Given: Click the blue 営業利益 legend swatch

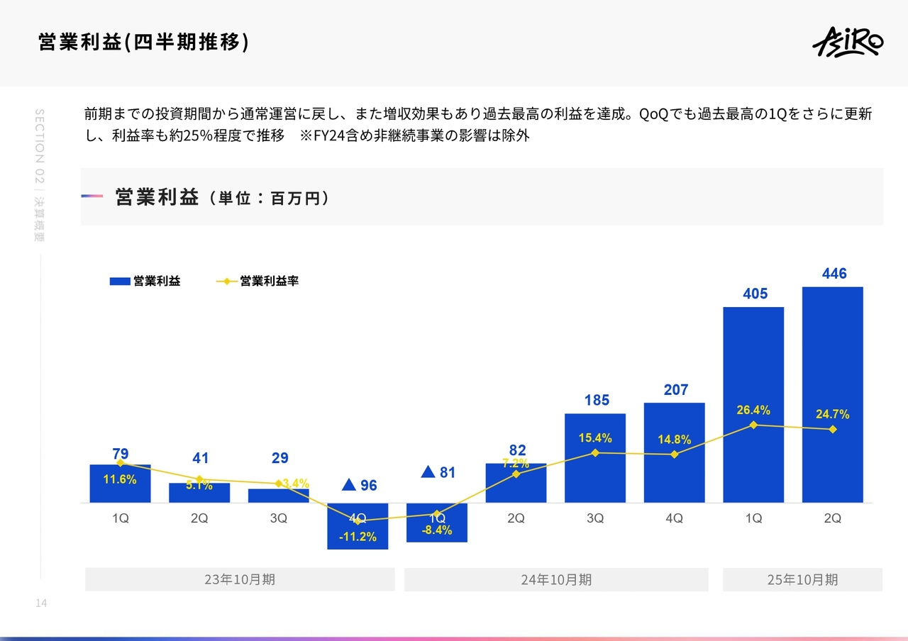Looking at the screenshot, I should point(120,282).
